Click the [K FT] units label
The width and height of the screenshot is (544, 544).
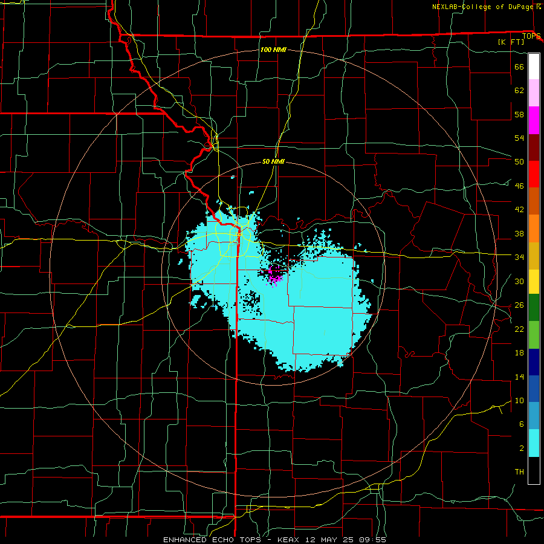[x=511, y=42]
